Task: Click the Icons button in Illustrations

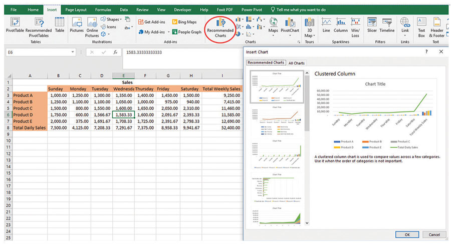Action: (x=108, y=26)
